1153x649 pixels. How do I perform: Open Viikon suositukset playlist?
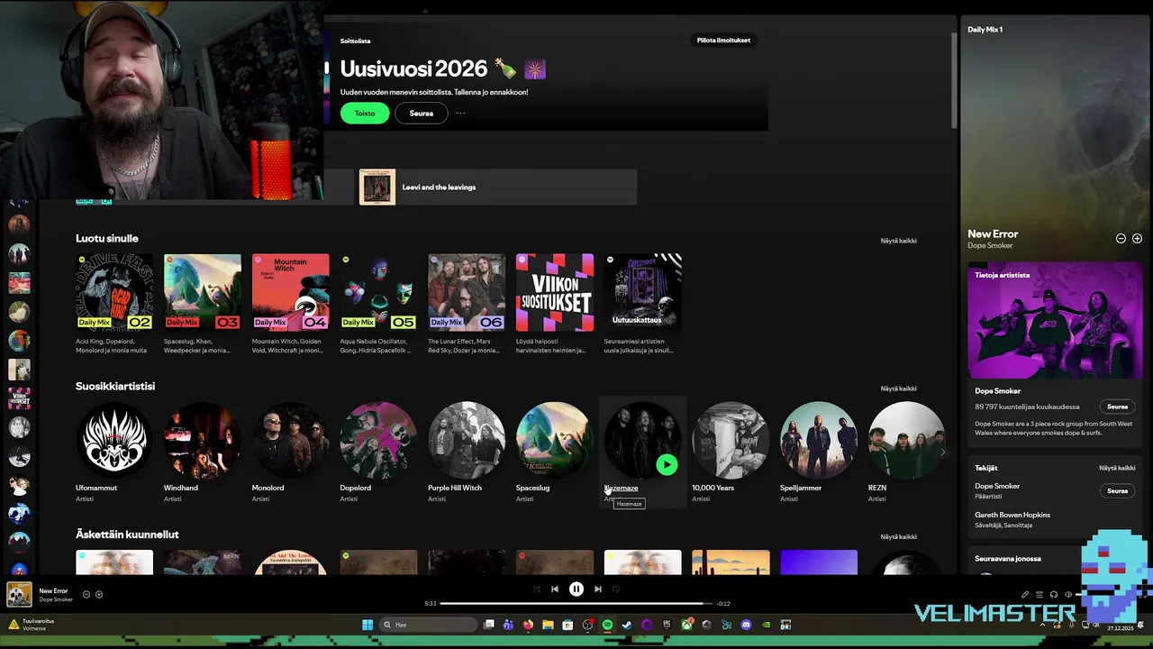(x=555, y=292)
